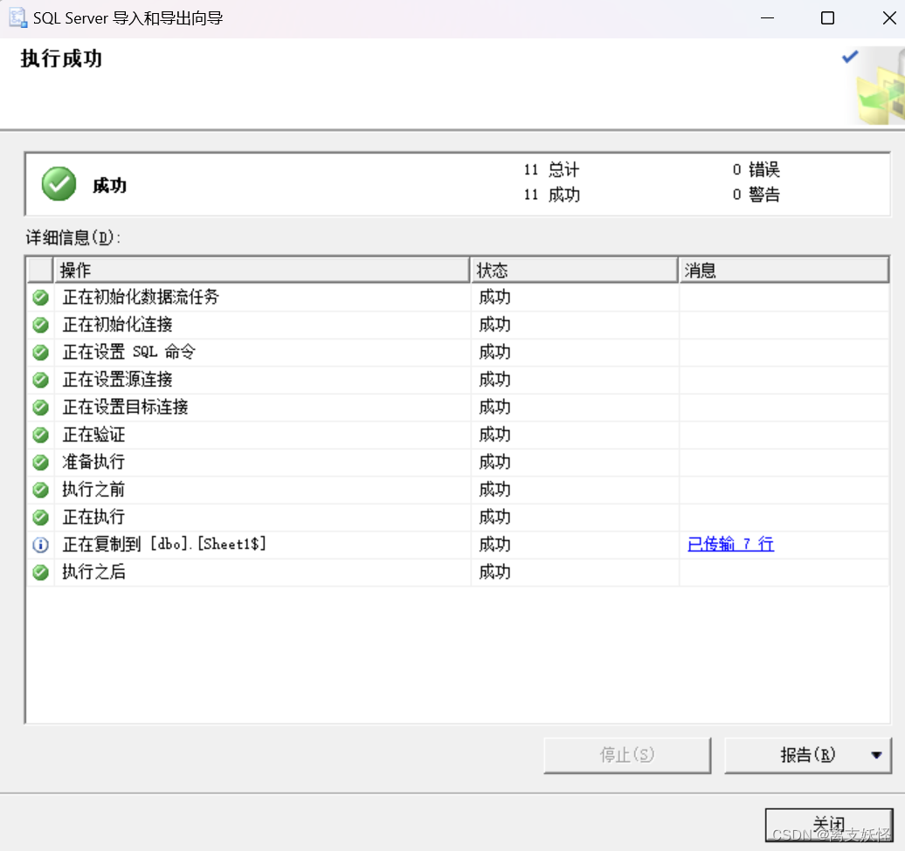Click the check icon beside 执行之后

click(40, 573)
